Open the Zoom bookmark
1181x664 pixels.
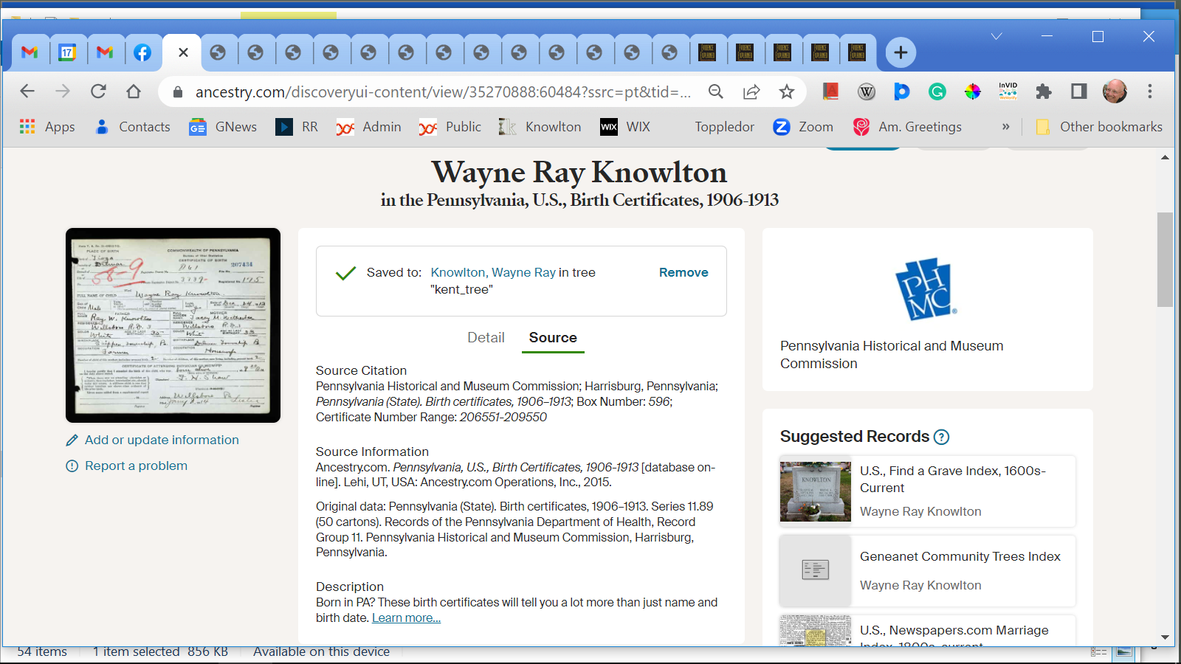803,127
